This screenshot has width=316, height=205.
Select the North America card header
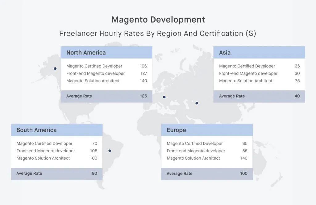[106, 53]
